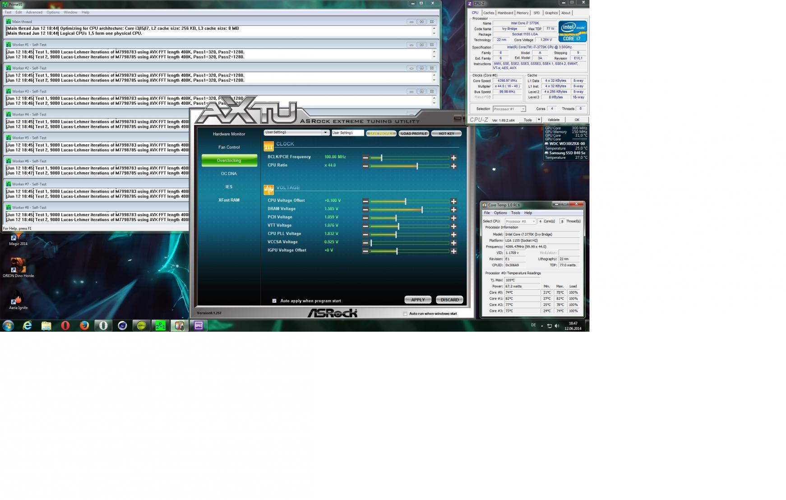This screenshot has width=786, height=500.
Task: Enable Auto run when windows start
Action: coord(405,314)
